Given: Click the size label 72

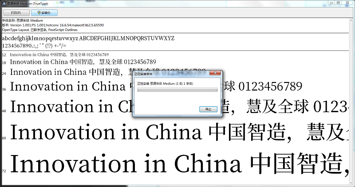Looking at the screenshot, I should click(4, 171).
